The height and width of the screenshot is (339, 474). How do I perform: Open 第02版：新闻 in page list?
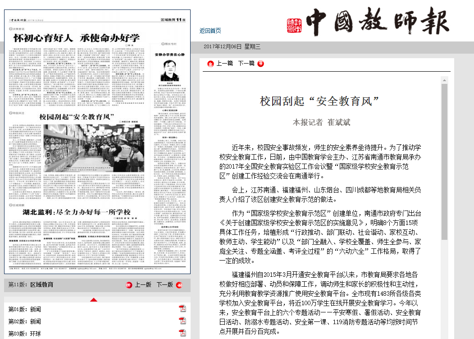point(25,322)
